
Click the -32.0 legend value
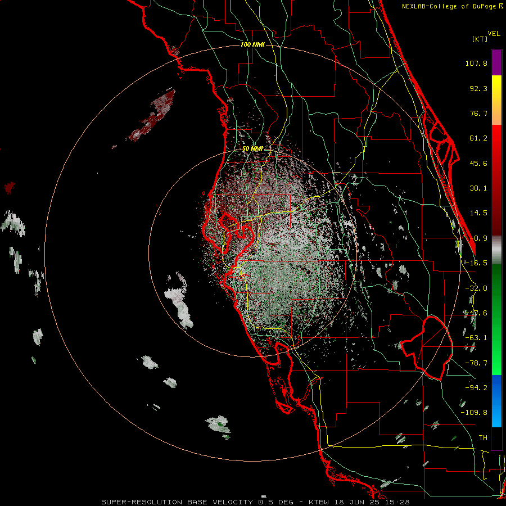click(476, 288)
